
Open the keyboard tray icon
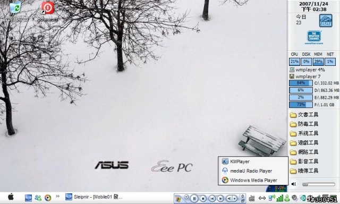252,198
